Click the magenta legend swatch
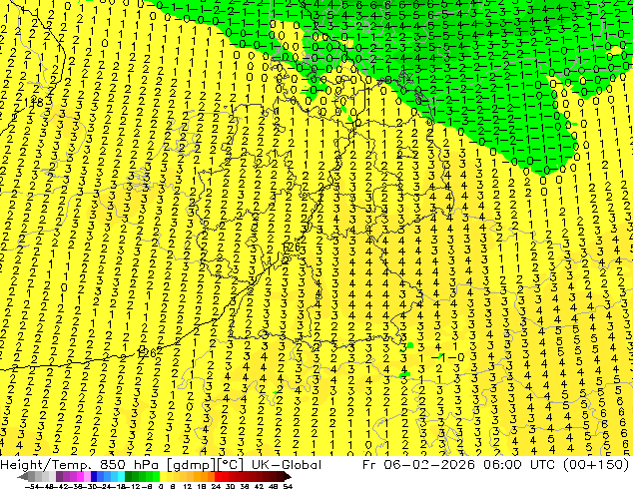 pos(80,476)
